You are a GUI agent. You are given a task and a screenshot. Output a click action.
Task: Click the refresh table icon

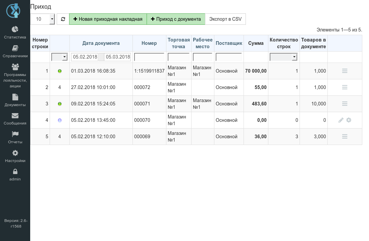click(x=63, y=19)
